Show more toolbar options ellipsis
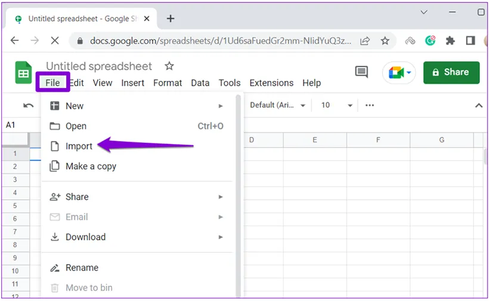 click(370, 105)
